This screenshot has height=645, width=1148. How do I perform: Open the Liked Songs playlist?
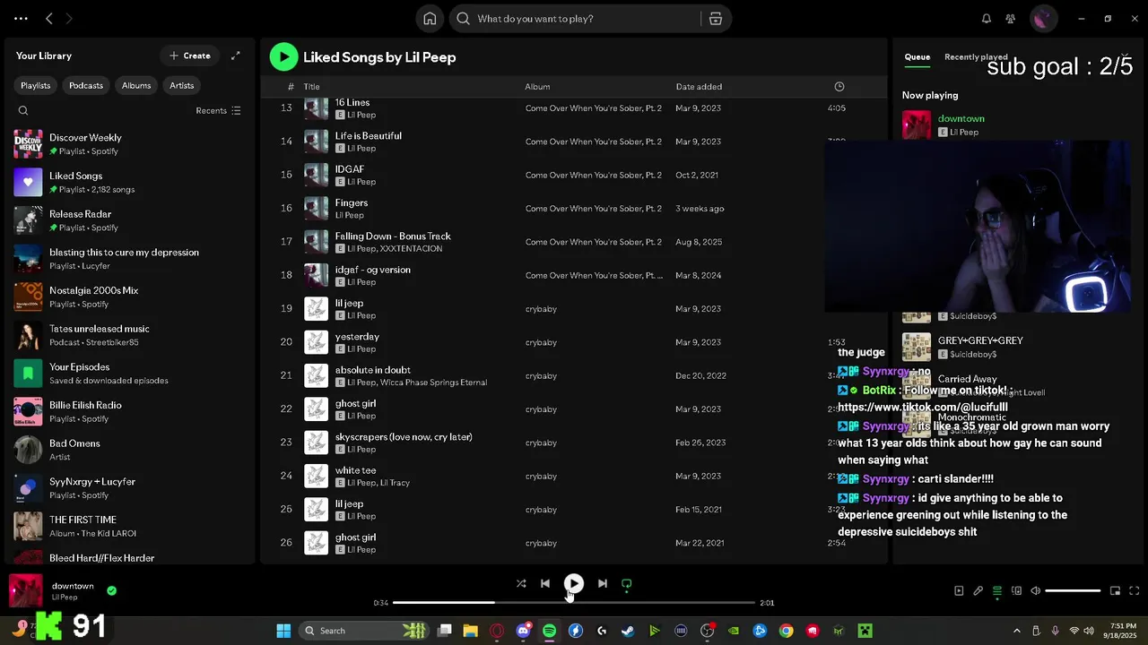click(130, 182)
